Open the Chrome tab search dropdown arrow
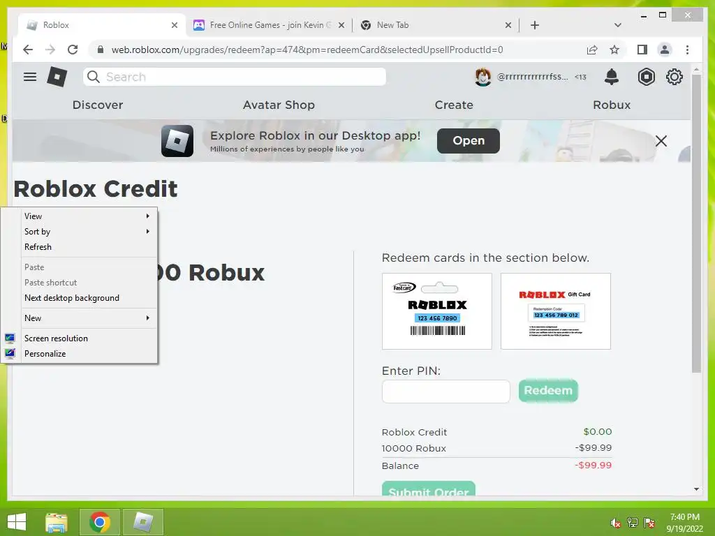715x536 pixels. pos(618,25)
